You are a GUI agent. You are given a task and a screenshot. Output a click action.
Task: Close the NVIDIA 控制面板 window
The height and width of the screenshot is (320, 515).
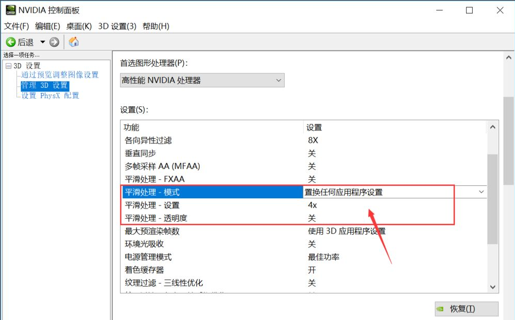(x=500, y=10)
